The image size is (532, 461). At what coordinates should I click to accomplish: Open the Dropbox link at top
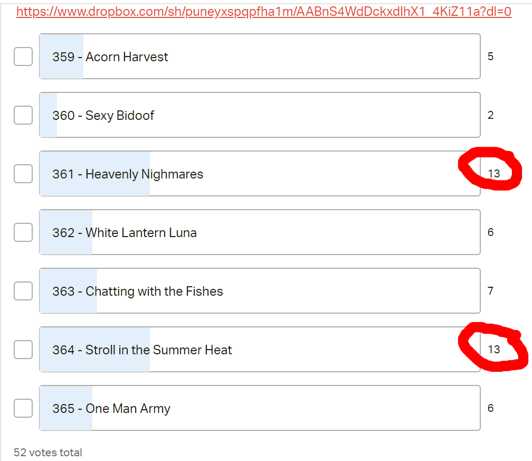(264, 12)
